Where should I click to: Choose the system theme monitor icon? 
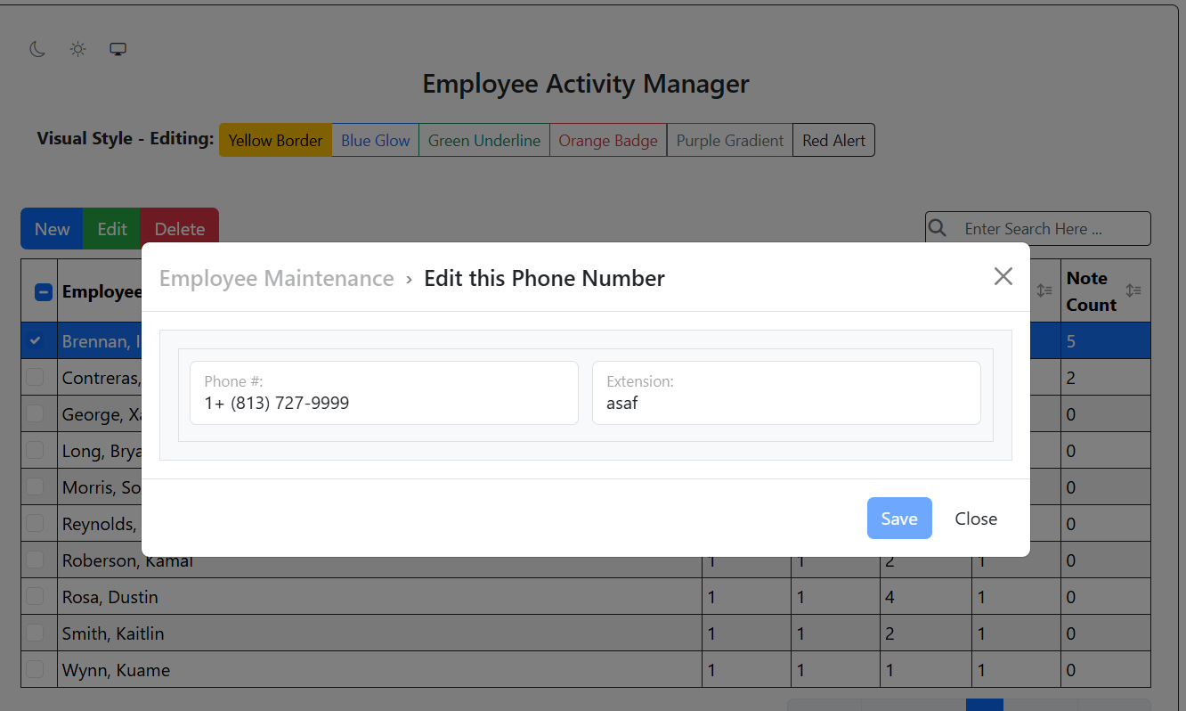tap(118, 49)
